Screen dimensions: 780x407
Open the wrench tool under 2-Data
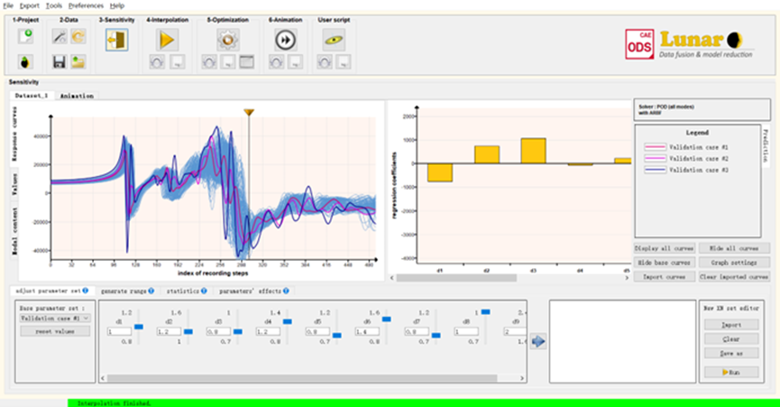pos(60,36)
